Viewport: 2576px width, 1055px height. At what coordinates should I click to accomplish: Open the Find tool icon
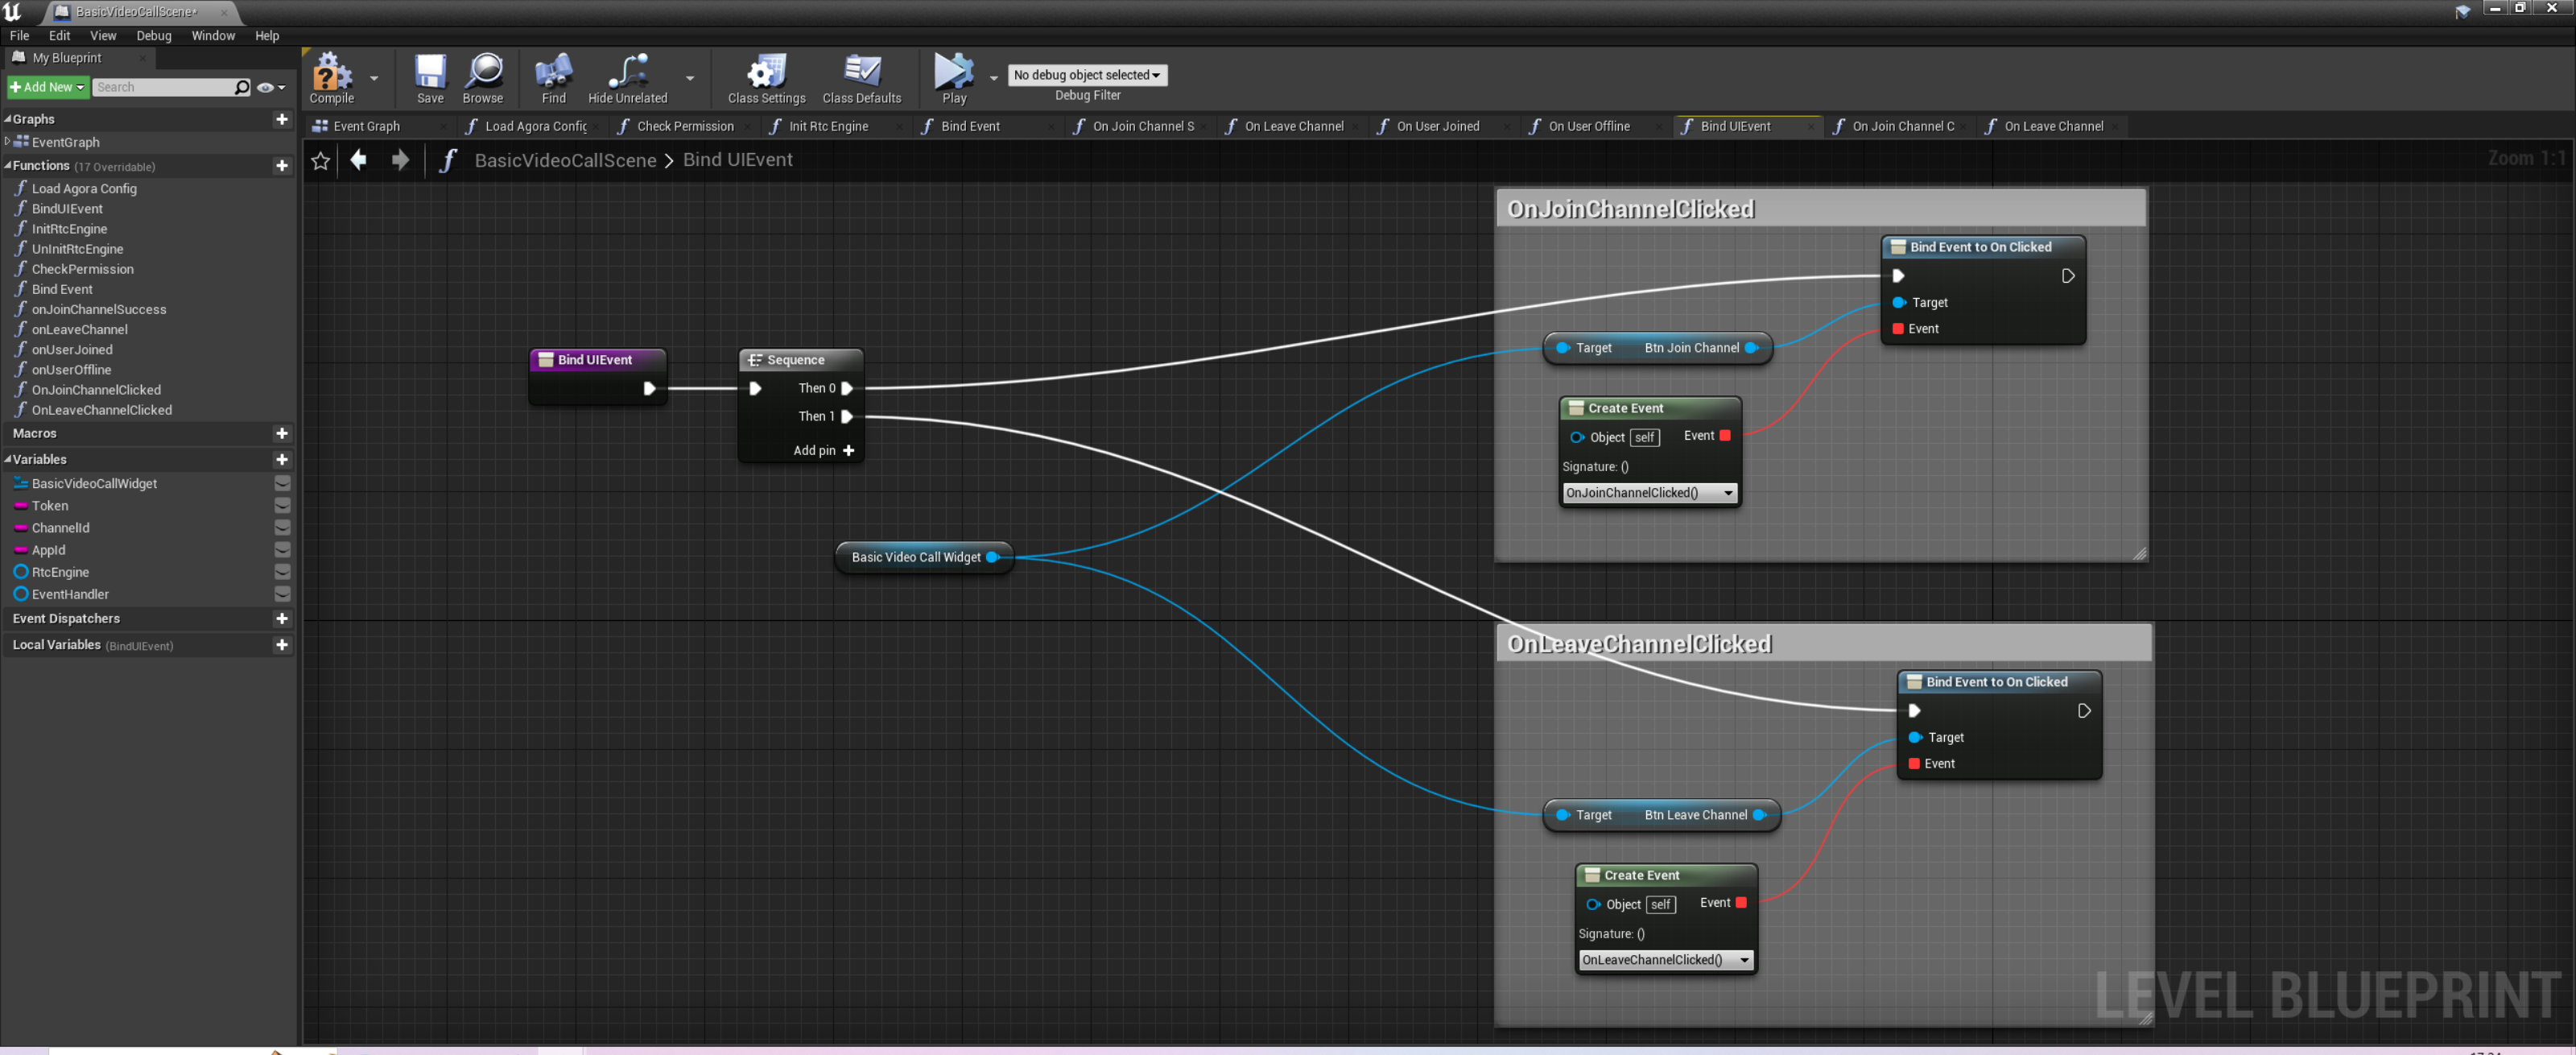click(553, 73)
